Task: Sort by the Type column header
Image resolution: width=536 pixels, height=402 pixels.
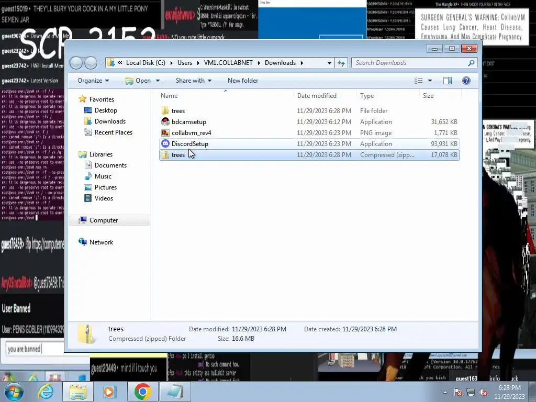Action: [x=388, y=96]
